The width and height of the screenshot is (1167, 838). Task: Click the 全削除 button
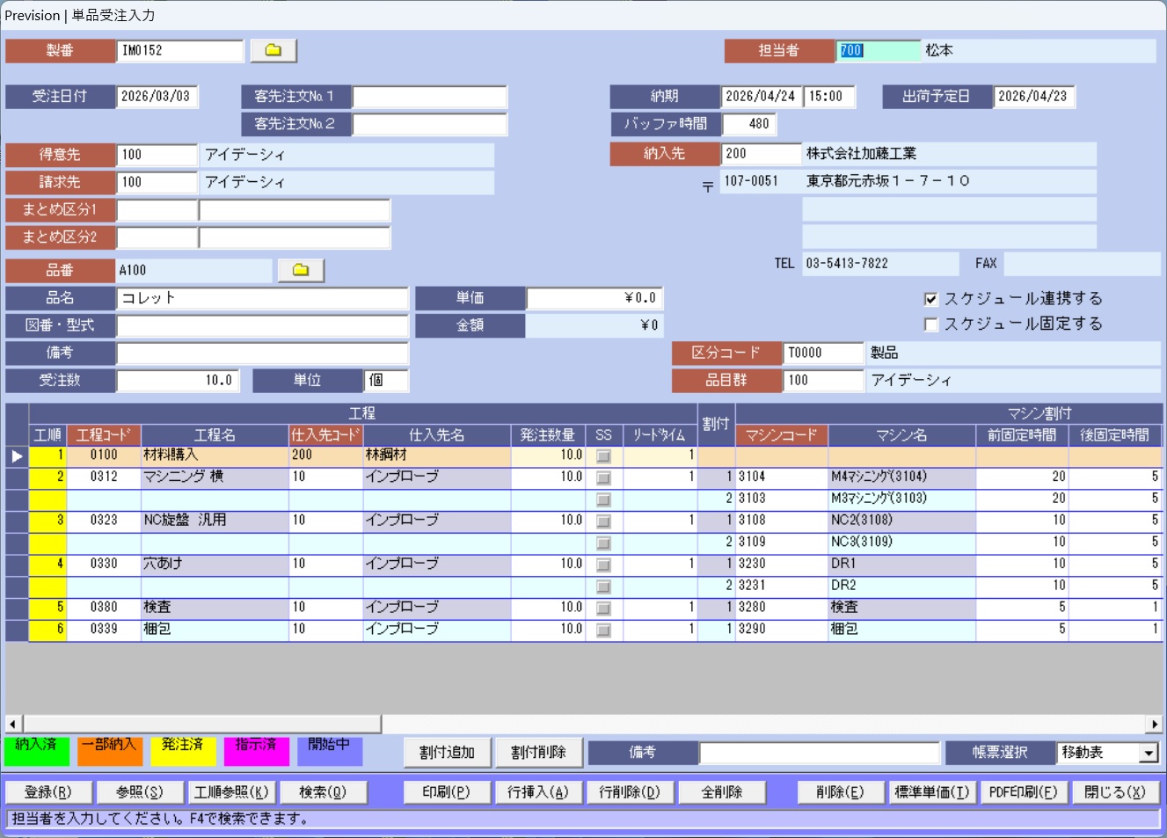[x=722, y=792]
